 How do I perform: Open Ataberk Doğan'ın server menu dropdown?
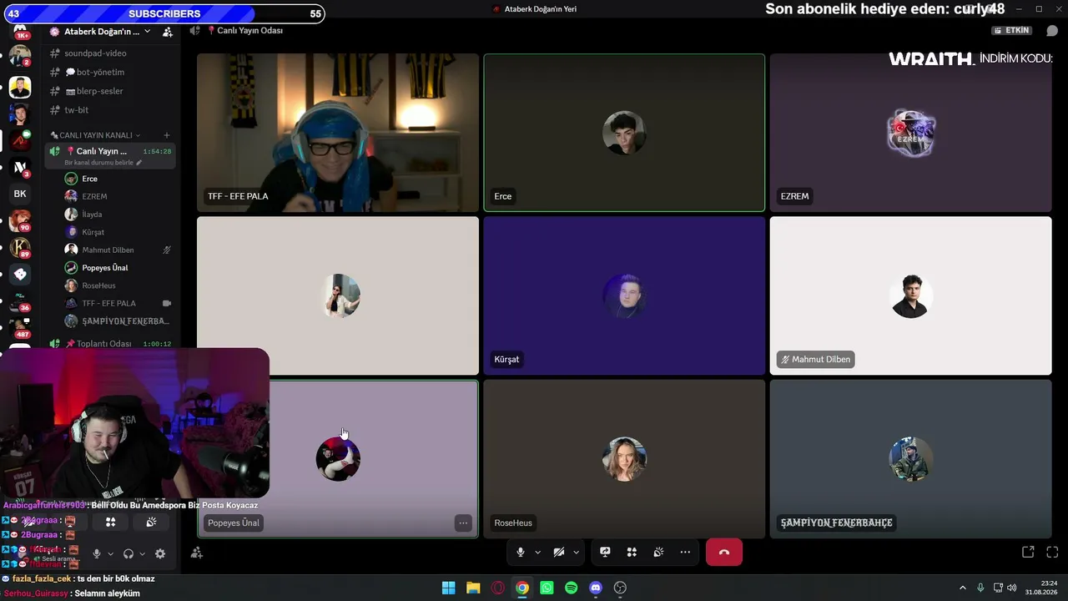101,32
